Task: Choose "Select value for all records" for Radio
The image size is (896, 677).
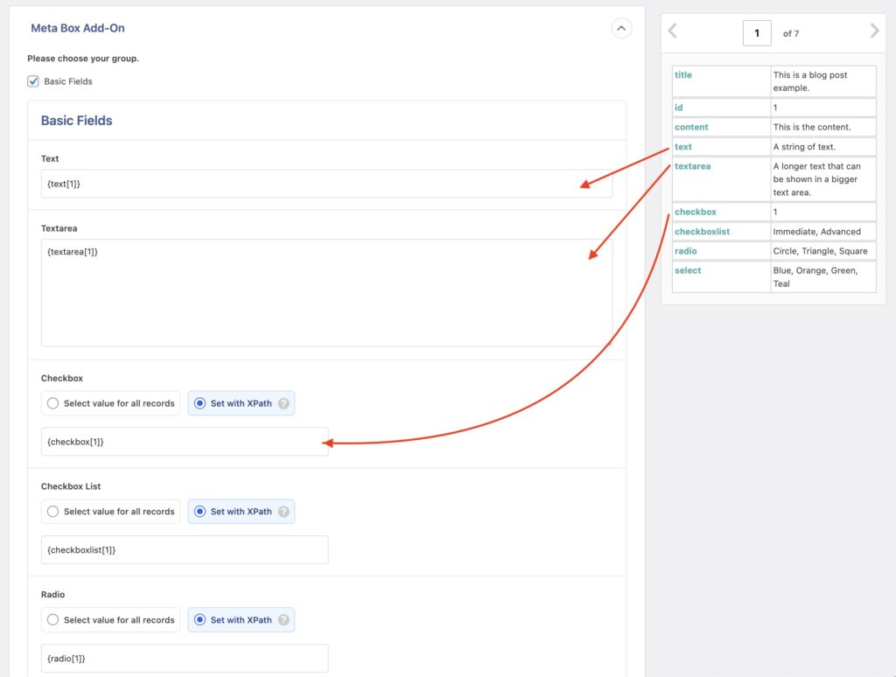Action: click(x=52, y=619)
